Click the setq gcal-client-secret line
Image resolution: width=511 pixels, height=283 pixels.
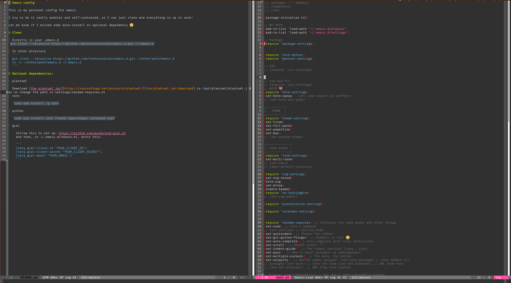click(x=59, y=152)
